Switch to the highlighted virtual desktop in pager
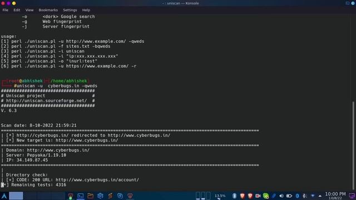This screenshot has height=200, width=356. [x=16, y=196]
